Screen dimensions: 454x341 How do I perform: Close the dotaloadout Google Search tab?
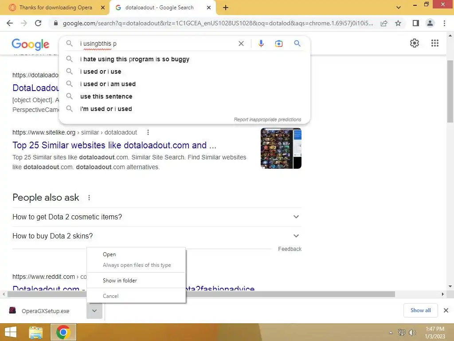pyautogui.click(x=209, y=8)
